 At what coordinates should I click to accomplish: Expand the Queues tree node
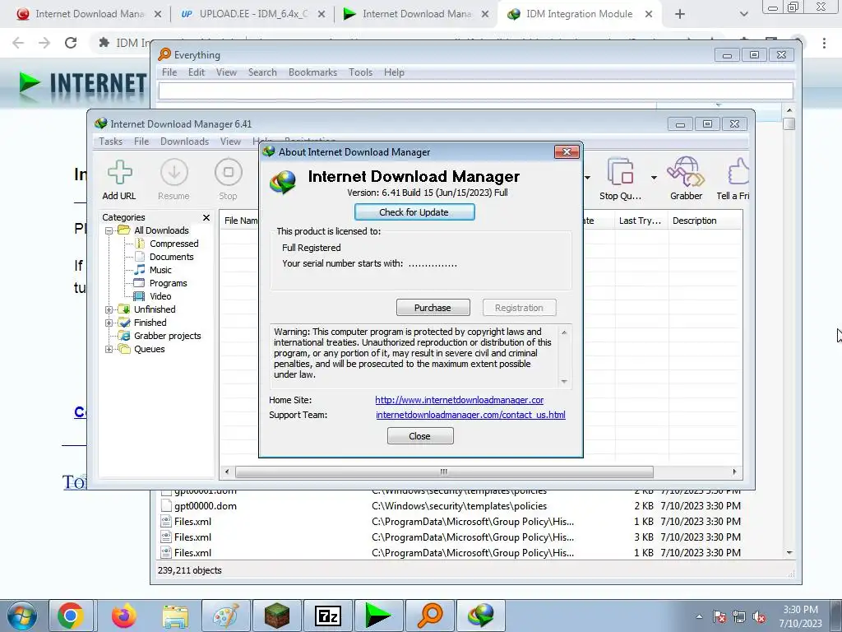(x=109, y=349)
